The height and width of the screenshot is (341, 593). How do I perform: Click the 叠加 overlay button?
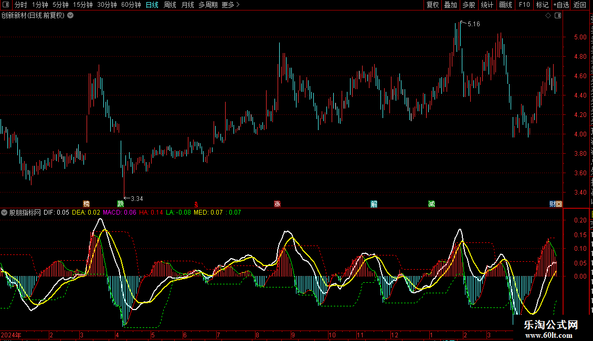(450, 5)
